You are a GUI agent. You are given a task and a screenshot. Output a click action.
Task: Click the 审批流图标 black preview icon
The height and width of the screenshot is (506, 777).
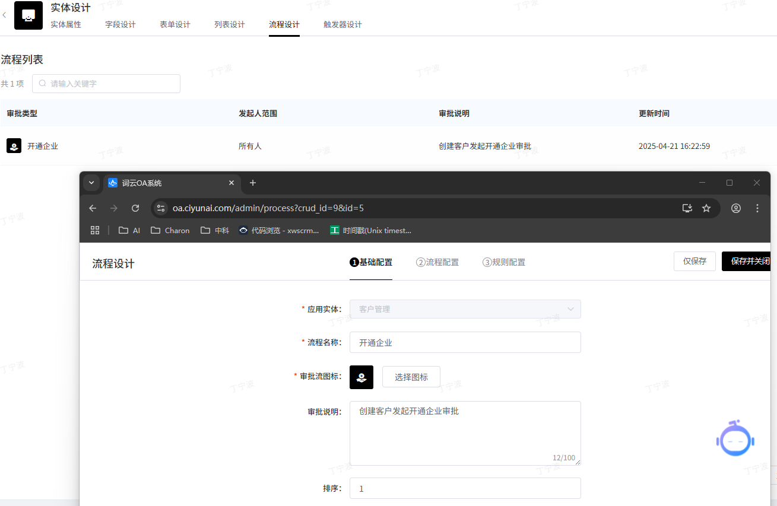click(361, 377)
